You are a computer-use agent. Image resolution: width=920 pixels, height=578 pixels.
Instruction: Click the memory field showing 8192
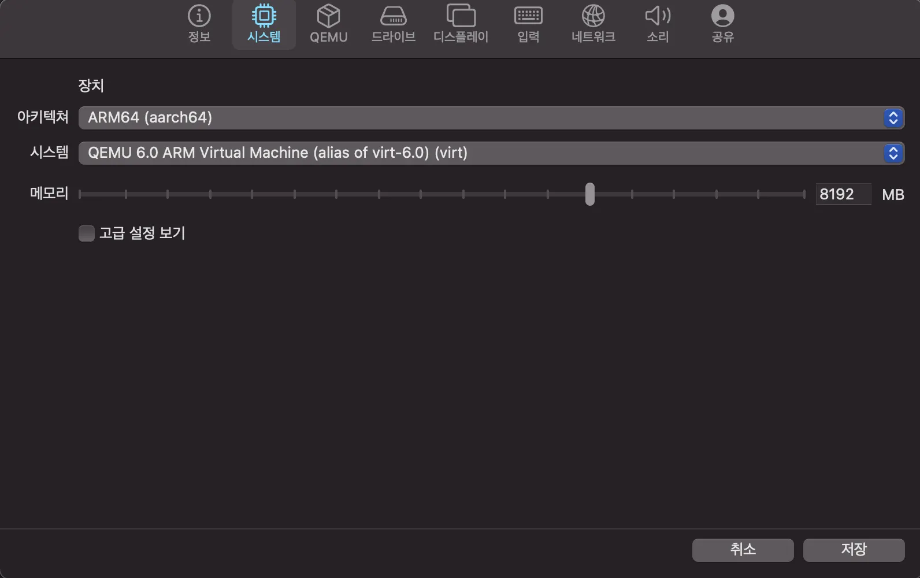pos(843,194)
